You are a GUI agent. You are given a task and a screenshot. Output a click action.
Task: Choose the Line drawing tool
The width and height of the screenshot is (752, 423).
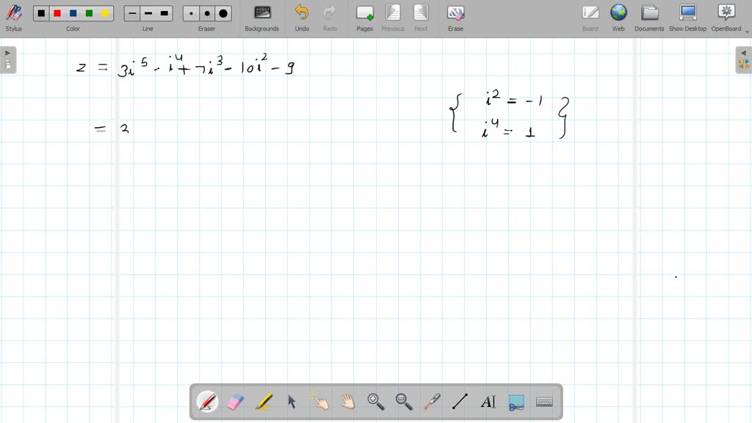pyautogui.click(x=460, y=401)
